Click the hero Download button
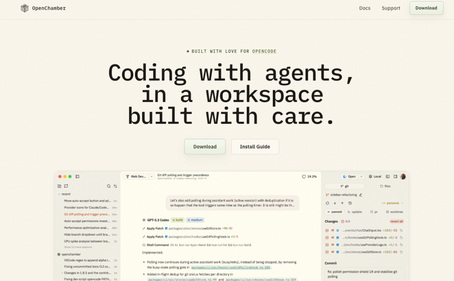 click(x=205, y=147)
